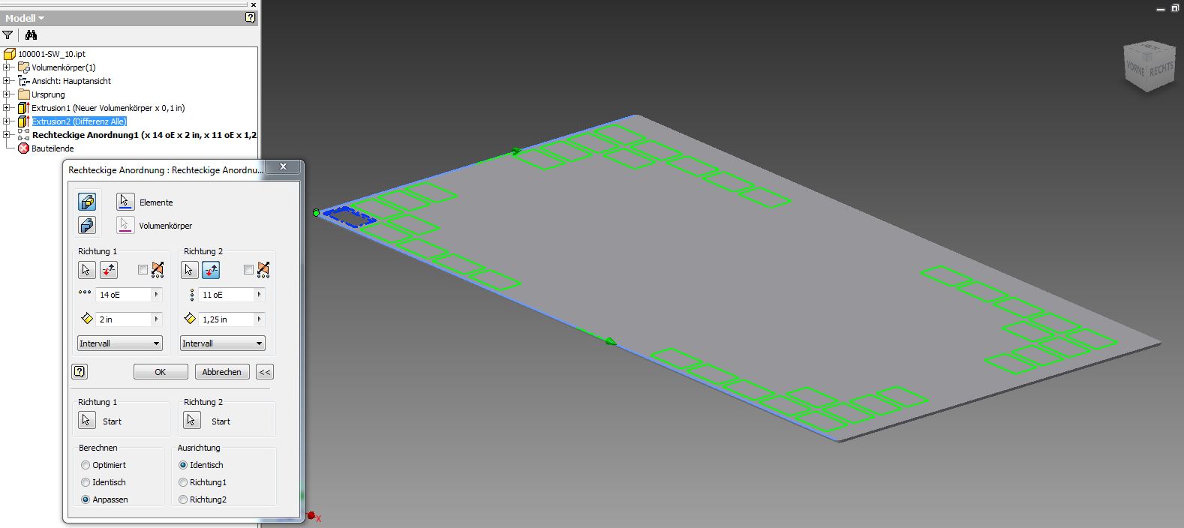Click the filter funnel icon in model browser

[x=8, y=35]
